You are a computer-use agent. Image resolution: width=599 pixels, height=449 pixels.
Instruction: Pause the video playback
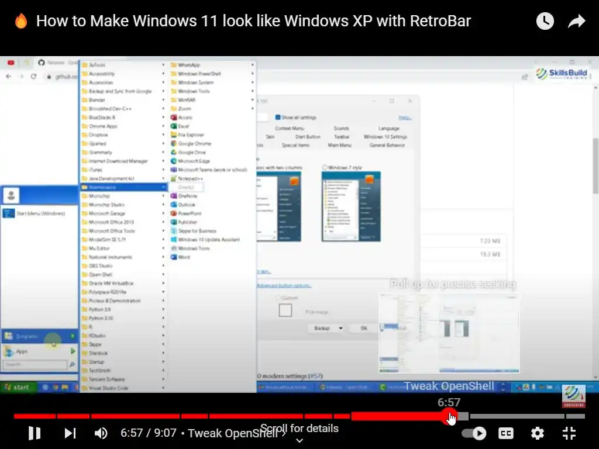pos(35,433)
